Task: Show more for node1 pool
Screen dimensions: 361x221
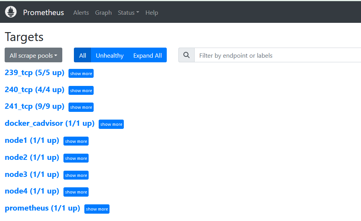Action: [x=76, y=141]
